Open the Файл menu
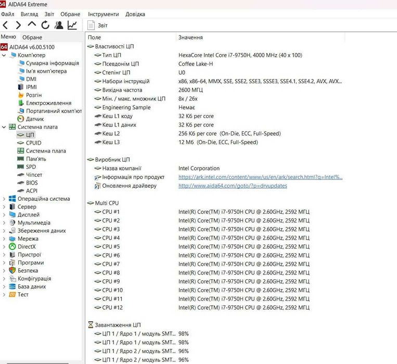Viewport: 397px width, 364px height. (x=8, y=14)
